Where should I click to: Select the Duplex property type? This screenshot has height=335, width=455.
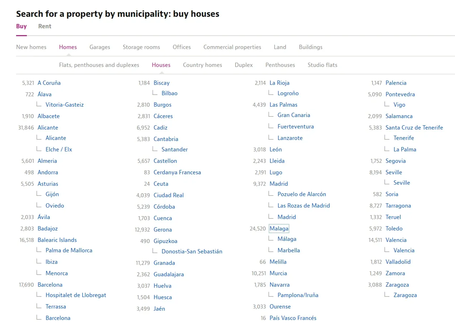(244, 65)
